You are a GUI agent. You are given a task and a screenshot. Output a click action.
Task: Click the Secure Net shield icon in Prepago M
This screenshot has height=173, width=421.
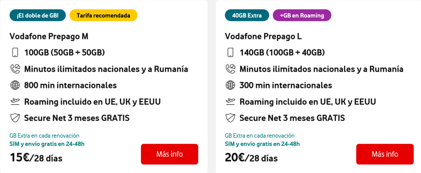(15, 118)
